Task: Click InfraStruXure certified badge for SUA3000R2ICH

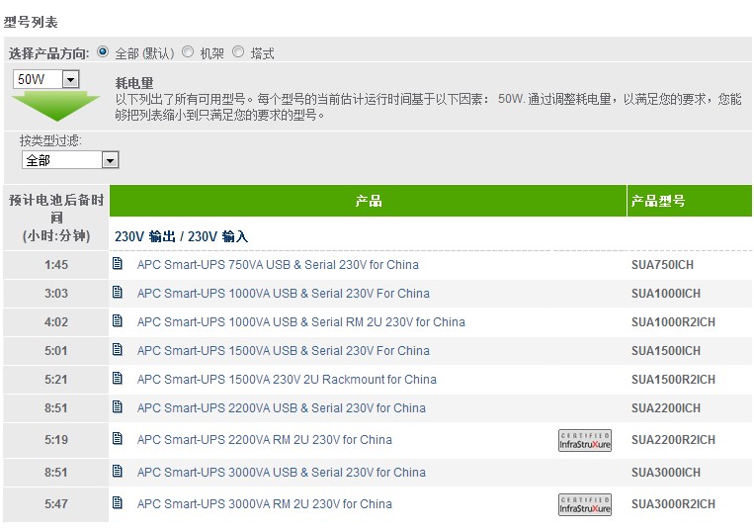Action: 585,504
